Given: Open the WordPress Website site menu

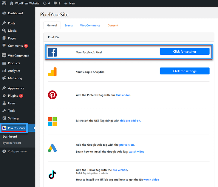Looking at the screenshot, I should [25, 3].
